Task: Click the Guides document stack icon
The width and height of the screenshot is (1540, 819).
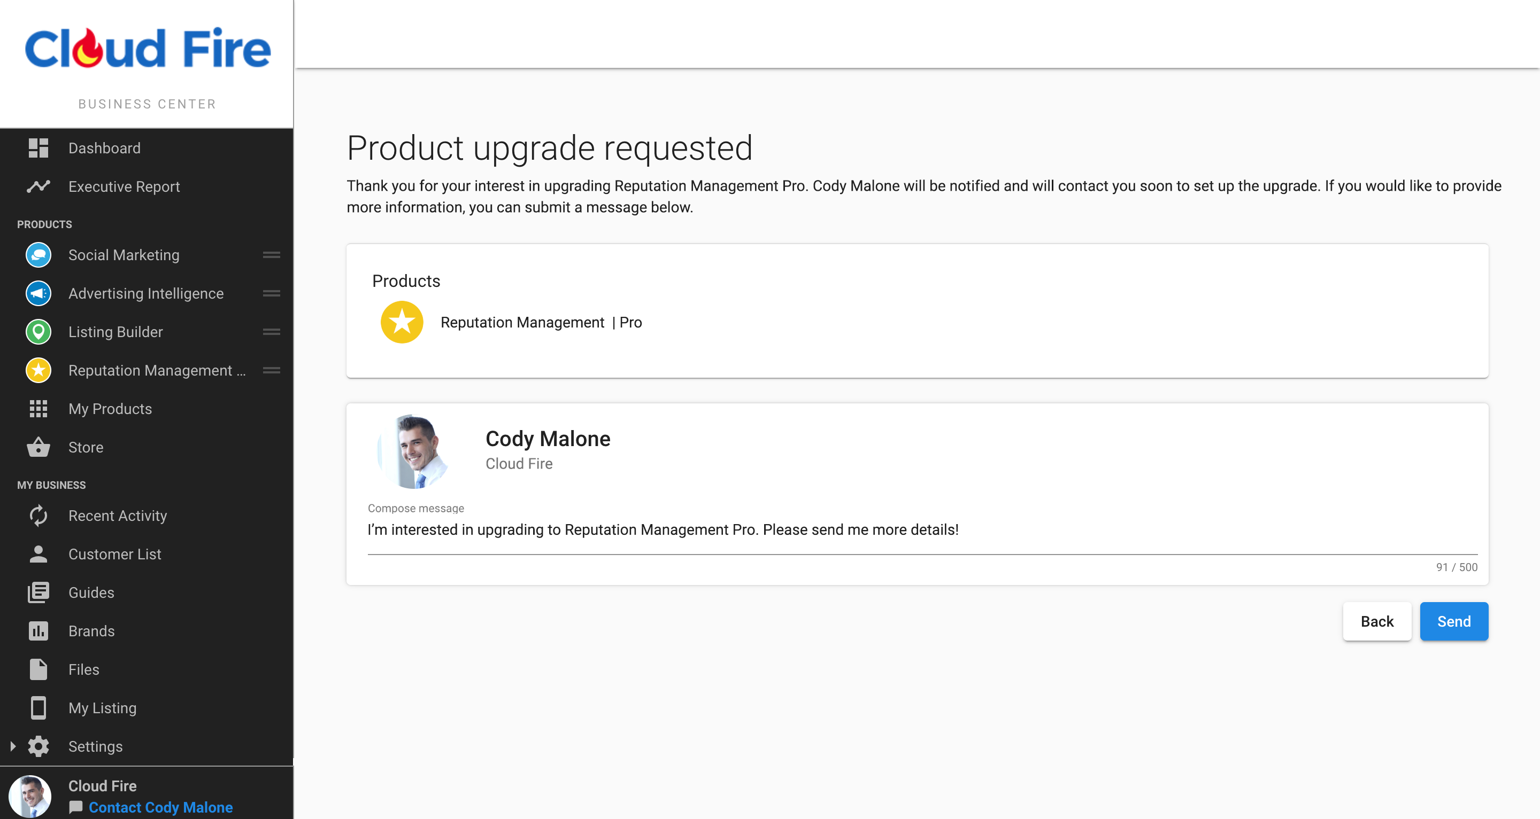Action: (x=38, y=592)
